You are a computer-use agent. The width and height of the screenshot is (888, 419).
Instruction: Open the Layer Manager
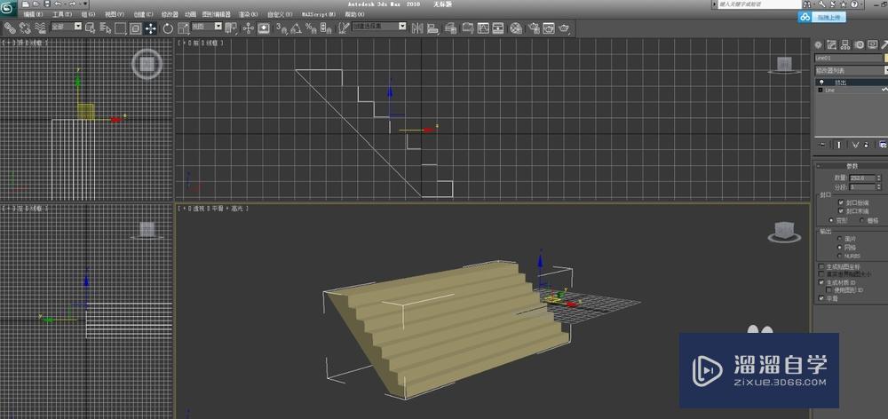(x=451, y=28)
